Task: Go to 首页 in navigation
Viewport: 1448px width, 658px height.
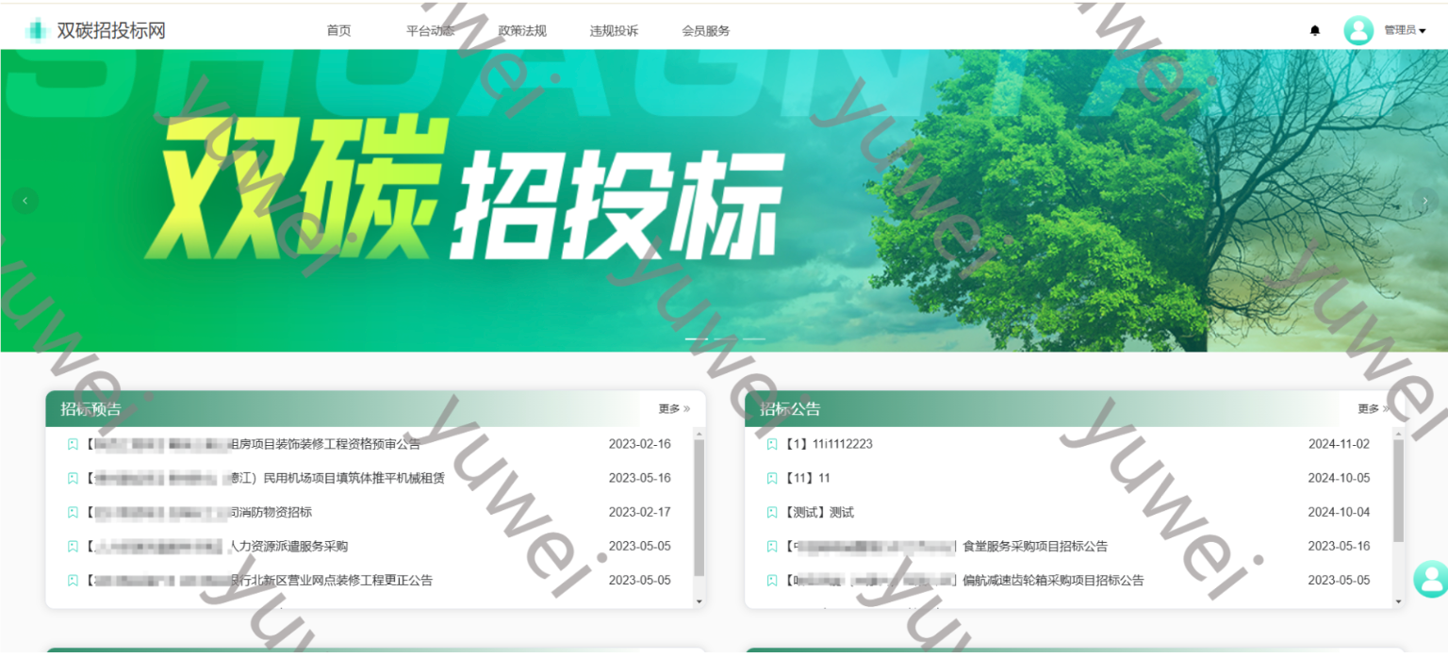Action: (x=339, y=30)
